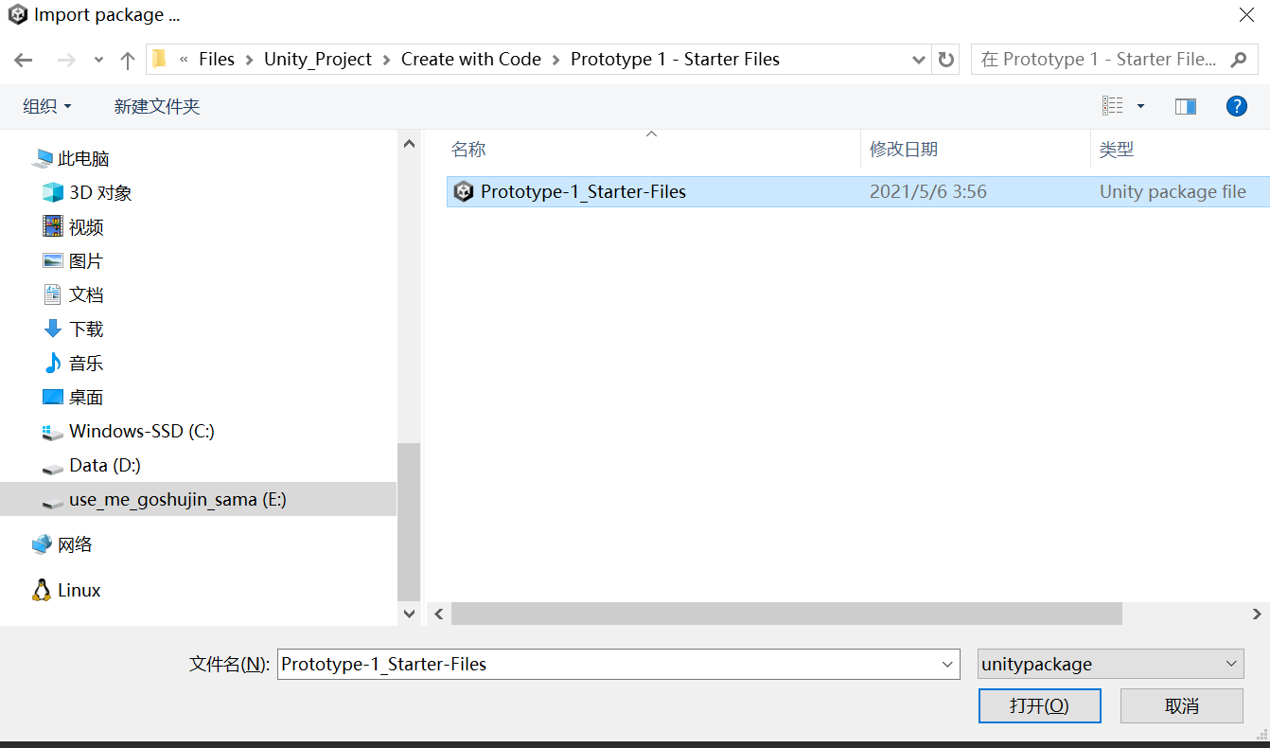Open the 3D 对象 folder

coord(87,192)
